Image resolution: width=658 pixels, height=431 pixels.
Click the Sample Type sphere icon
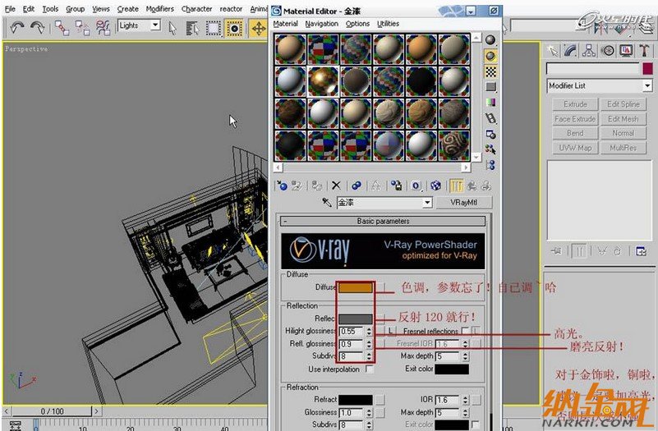click(490, 40)
